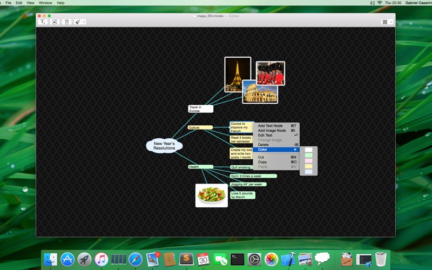The image size is (432, 270).
Task: Select the Culture node
Action: (200, 127)
